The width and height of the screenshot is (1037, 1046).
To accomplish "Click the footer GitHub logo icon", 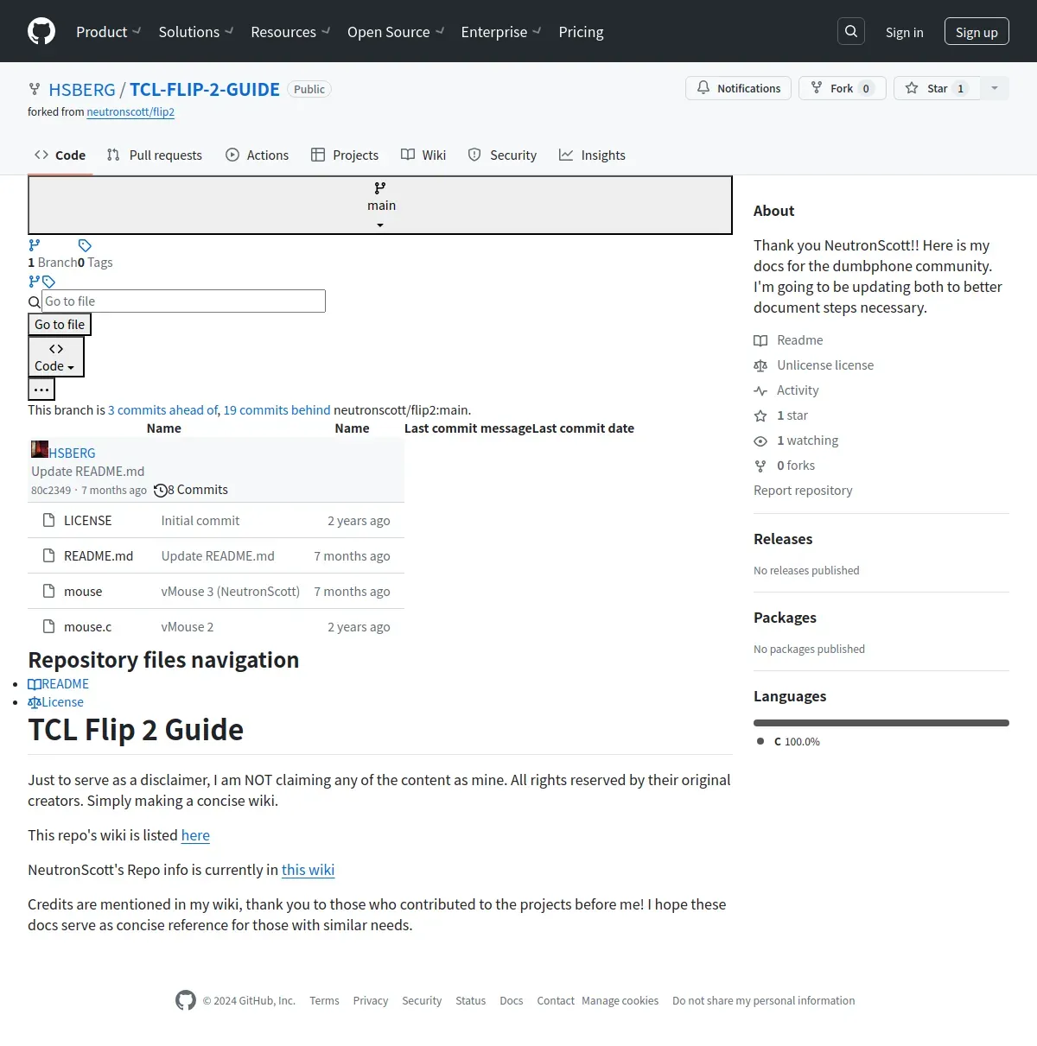I will point(186,1000).
